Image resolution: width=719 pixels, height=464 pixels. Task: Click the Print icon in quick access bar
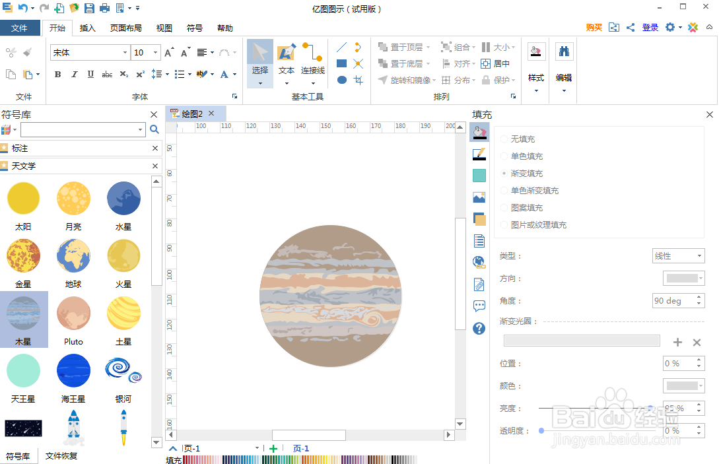(x=105, y=8)
